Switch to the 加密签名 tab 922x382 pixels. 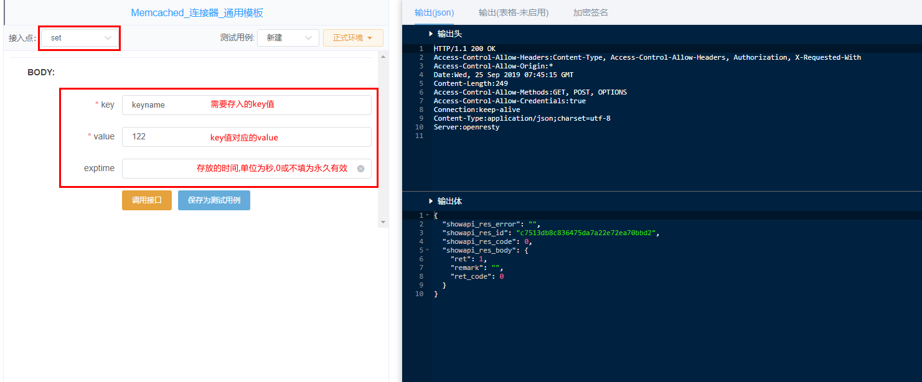click(591, 12)
